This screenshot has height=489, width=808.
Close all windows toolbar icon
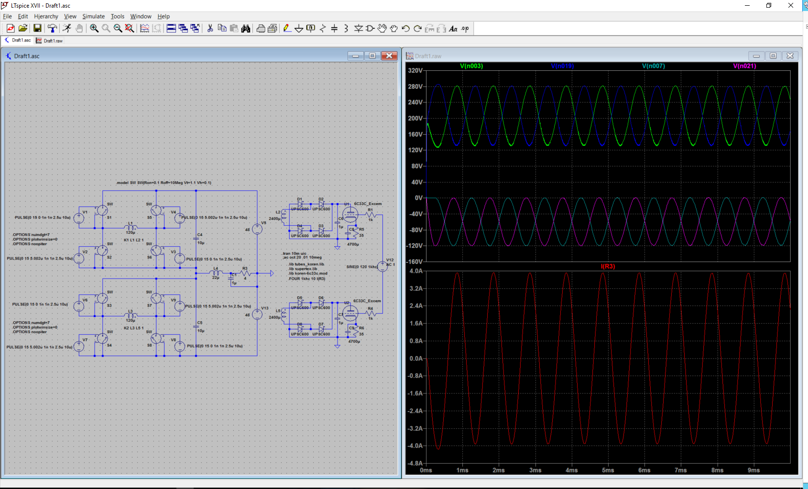(195, 29)
